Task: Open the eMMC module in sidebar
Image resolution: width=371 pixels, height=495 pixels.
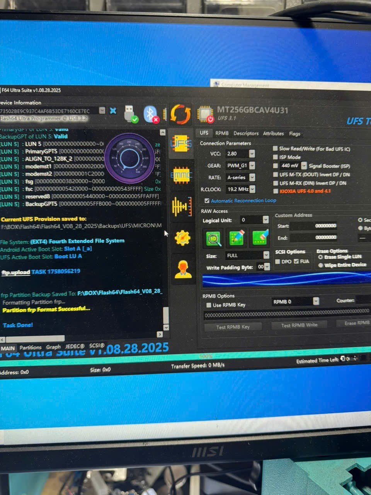Action: pyautogui.click(x=181, y=175)
